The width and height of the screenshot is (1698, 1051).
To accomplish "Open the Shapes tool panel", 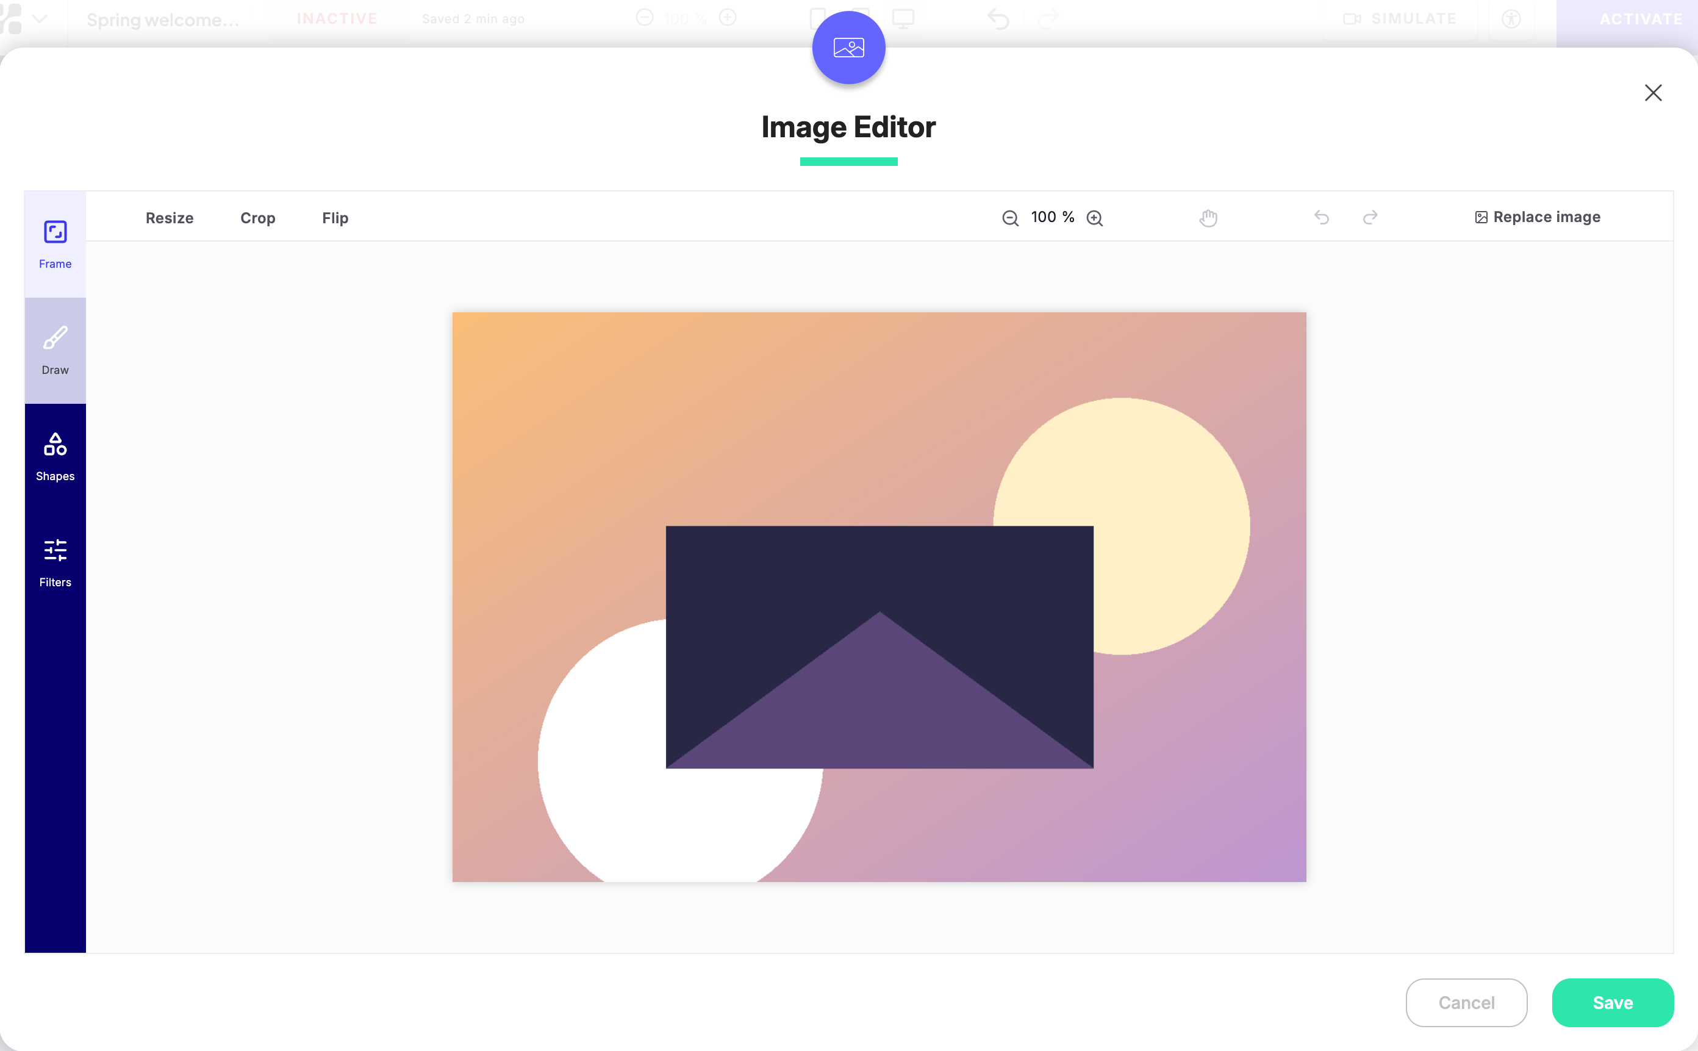I will (x=55, y=457).
